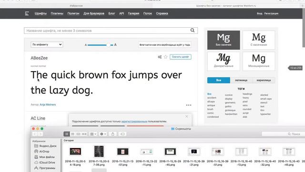The width and height of the screenshot is (305, 172).
Task: Open the Finder action gear dropdown
Action: tap(103, 134)
